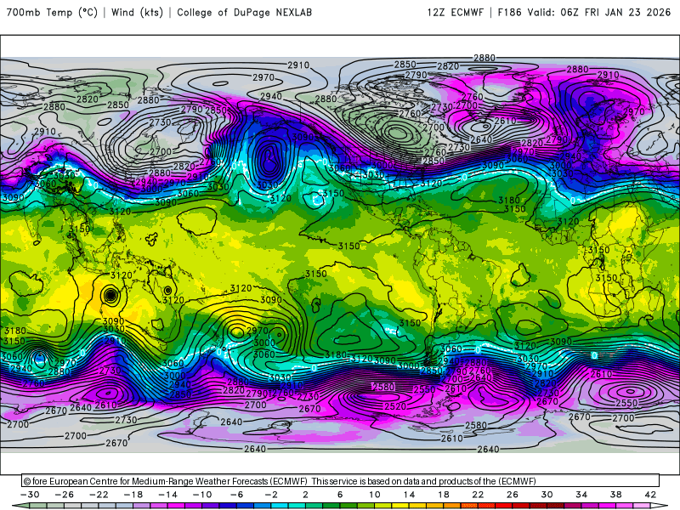This screenshot has width=680, height=510.
Task: Click the "-18" colorbar label
Action: pos(133,495)
